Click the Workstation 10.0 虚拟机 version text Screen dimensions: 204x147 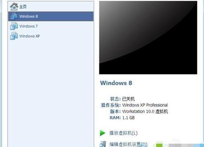(x=145, y=111)
